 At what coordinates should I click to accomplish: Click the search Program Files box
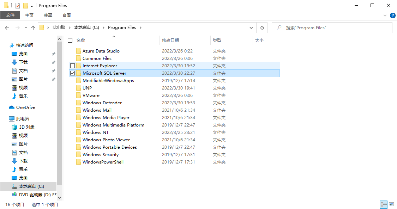[332, 27]
